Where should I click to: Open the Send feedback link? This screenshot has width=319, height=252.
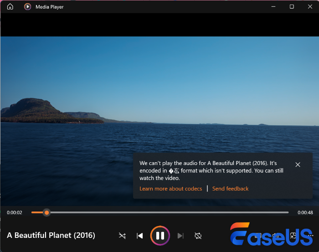230,189
